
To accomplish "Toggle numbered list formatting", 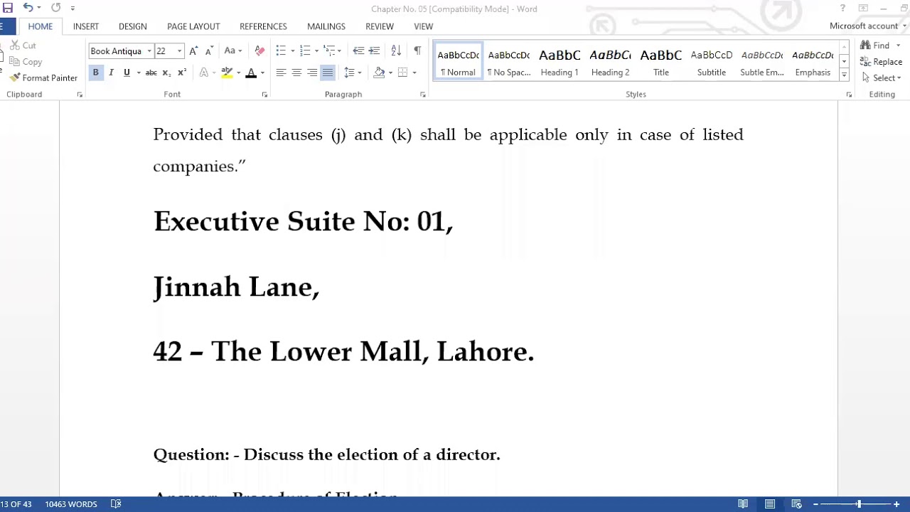I will point(305,51).
